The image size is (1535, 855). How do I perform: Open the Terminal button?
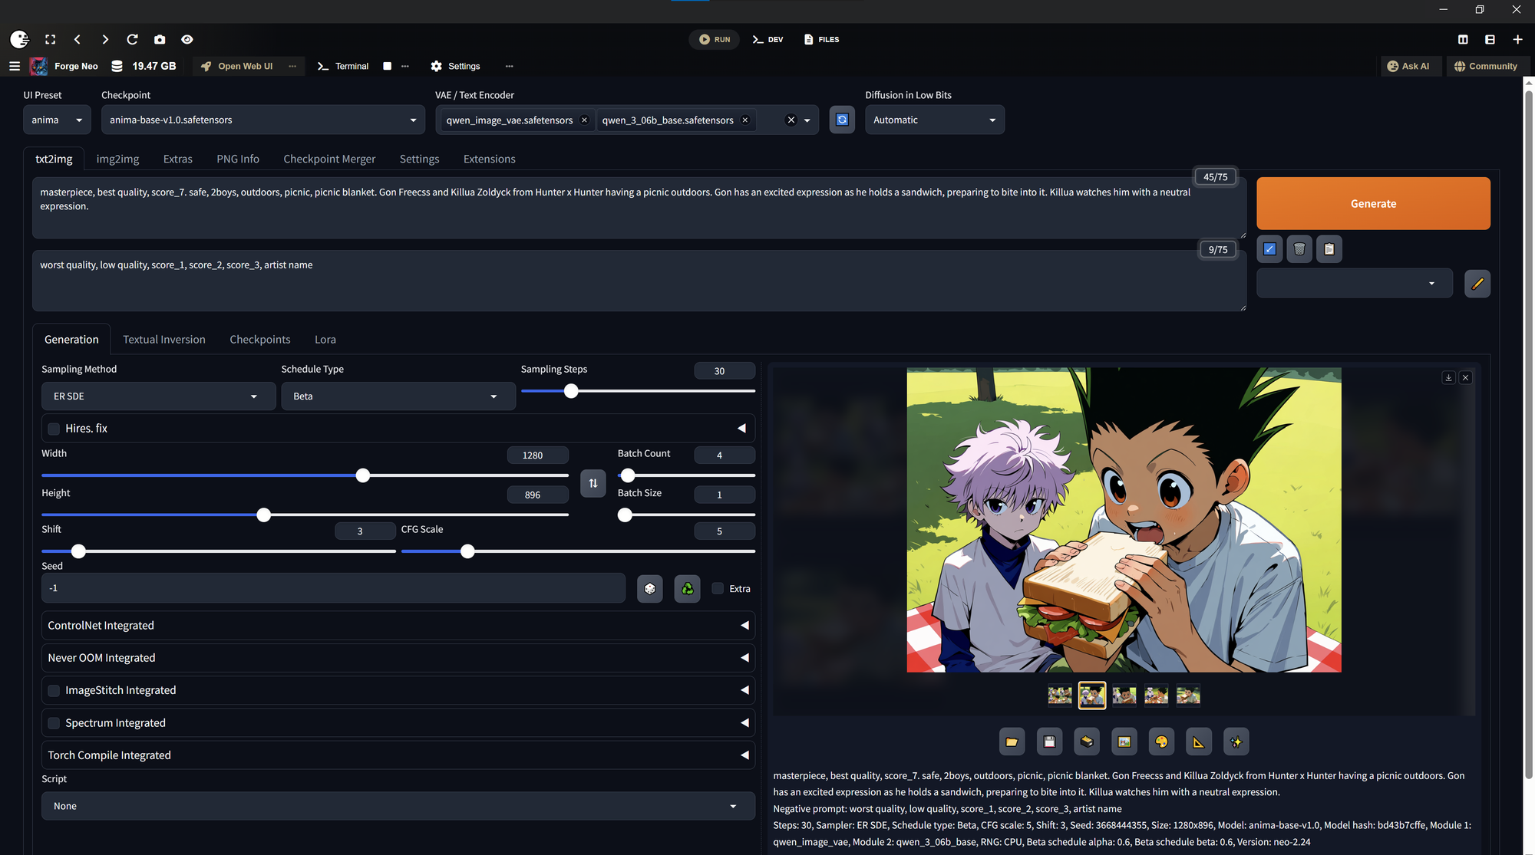(344, 66)
